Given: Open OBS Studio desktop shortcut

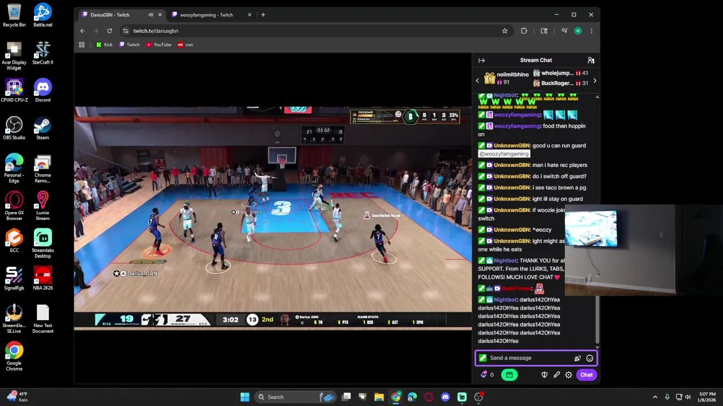Looking at the screenshot, I should (14, 129).
